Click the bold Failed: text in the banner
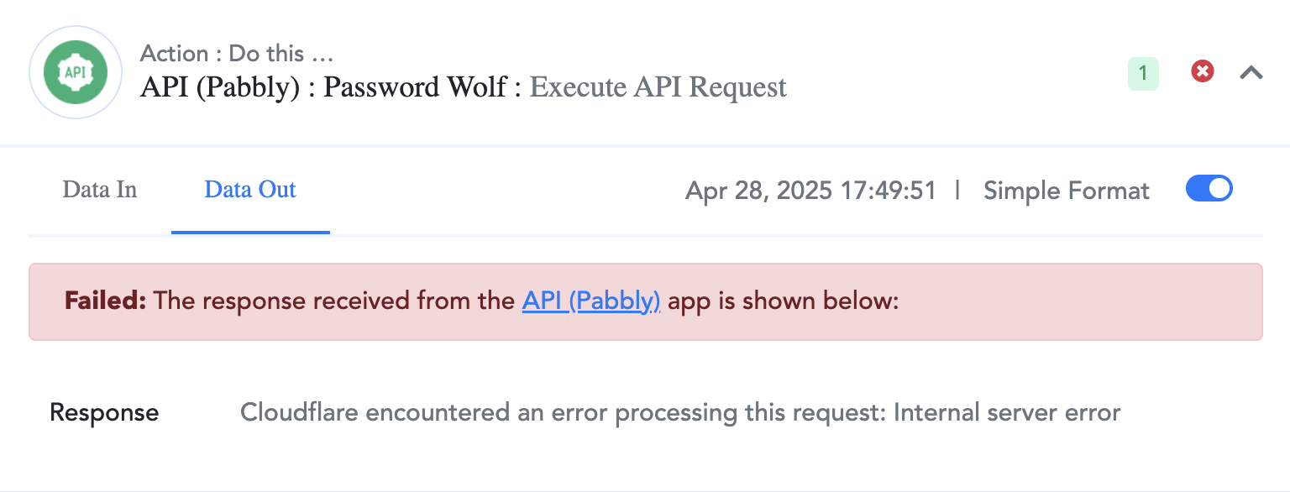 coord(106,301)
